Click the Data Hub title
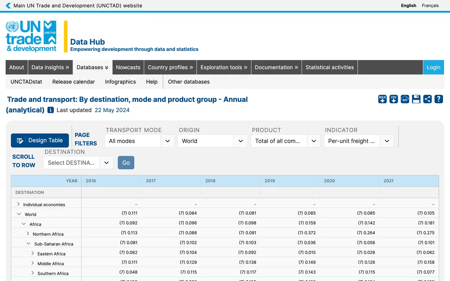The height and width of the screenshot is (281, 450). (87, 42)
